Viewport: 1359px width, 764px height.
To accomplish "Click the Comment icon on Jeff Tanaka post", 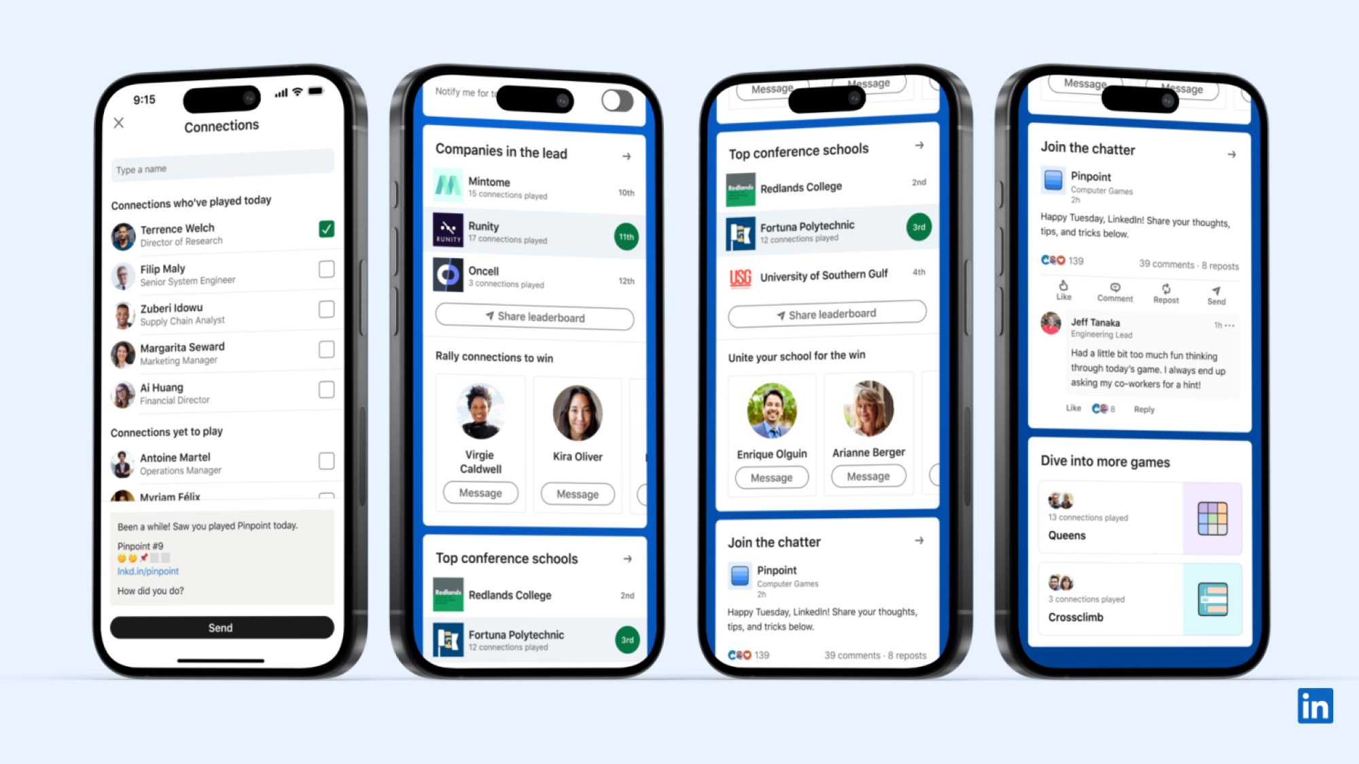I will click(1114, 292).
